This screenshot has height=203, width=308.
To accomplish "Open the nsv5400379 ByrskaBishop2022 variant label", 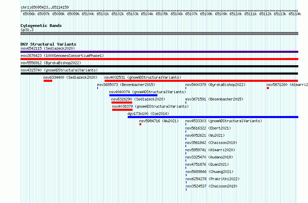I will click(216, 85).
